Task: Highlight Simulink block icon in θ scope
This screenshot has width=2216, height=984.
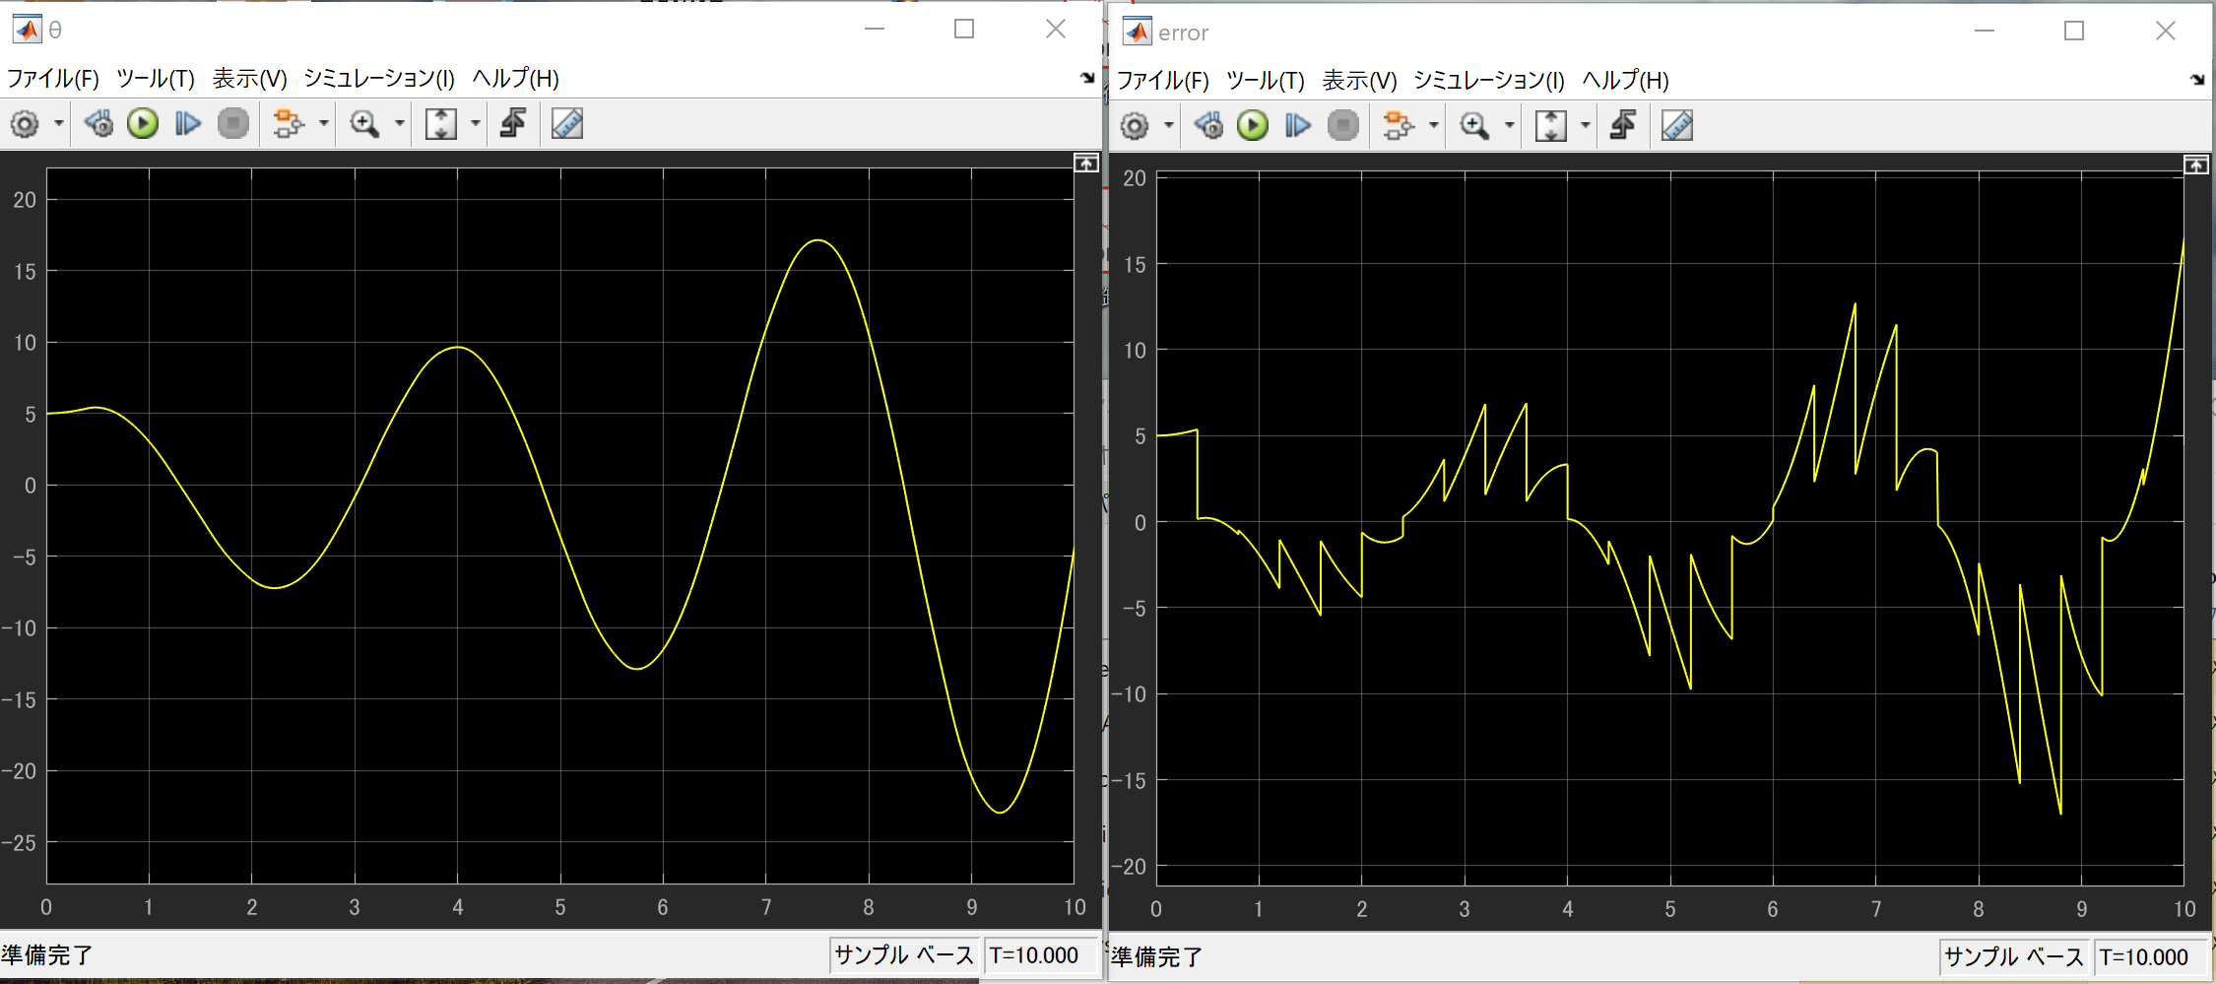Action: [x=289, y=124]
